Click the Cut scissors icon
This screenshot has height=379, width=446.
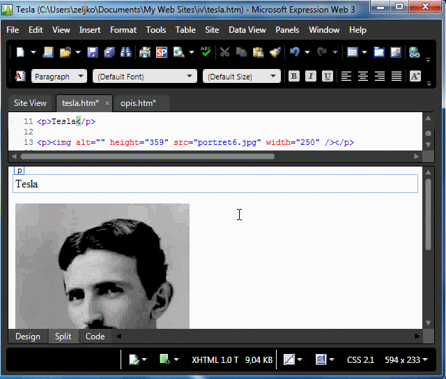pyautogui.click(x=224, y=52)
